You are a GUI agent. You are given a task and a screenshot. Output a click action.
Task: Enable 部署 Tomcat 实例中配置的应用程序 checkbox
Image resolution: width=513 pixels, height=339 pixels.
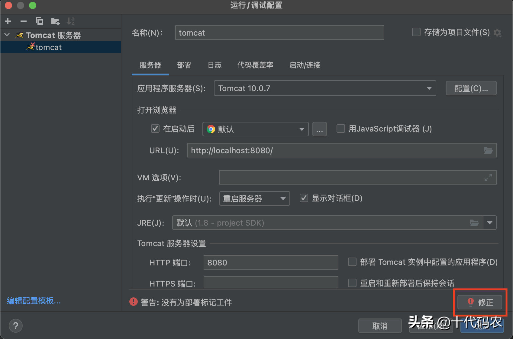pos(352,262)
